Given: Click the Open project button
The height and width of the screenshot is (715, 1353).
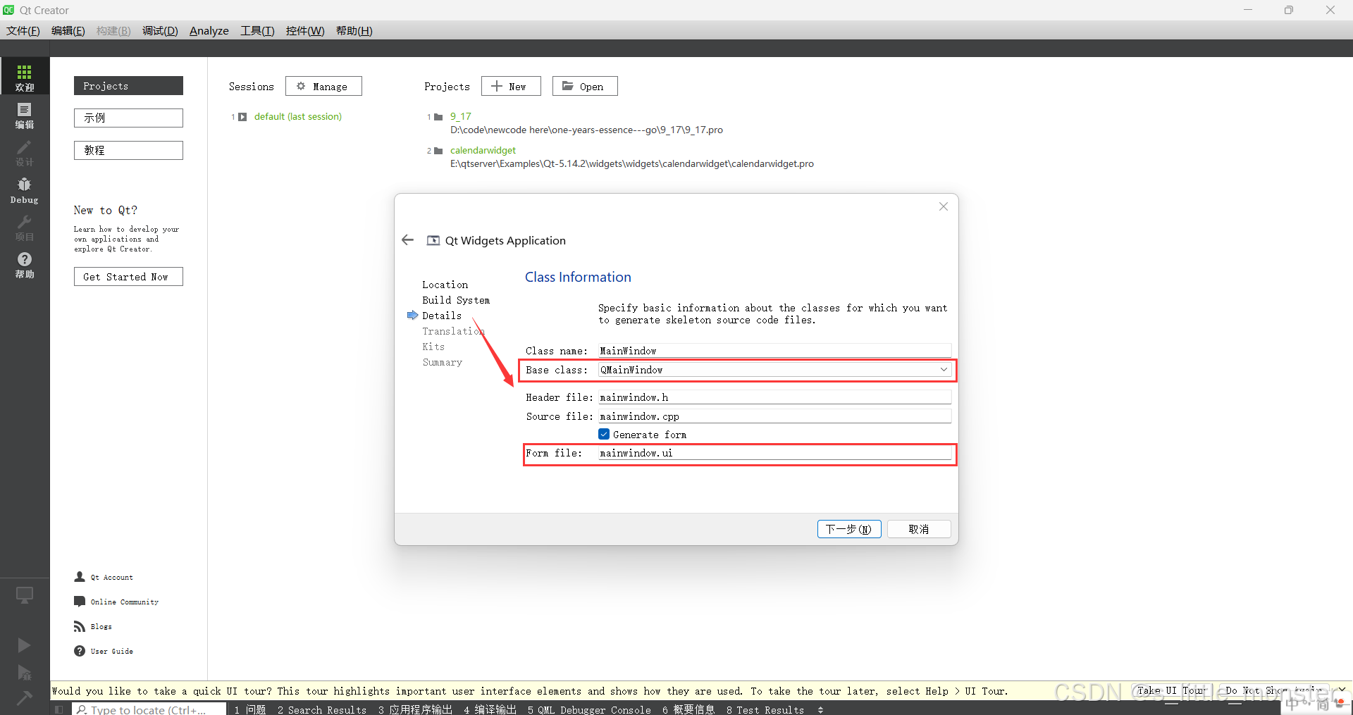Looking at the screenshot, I should coord(585,86).
